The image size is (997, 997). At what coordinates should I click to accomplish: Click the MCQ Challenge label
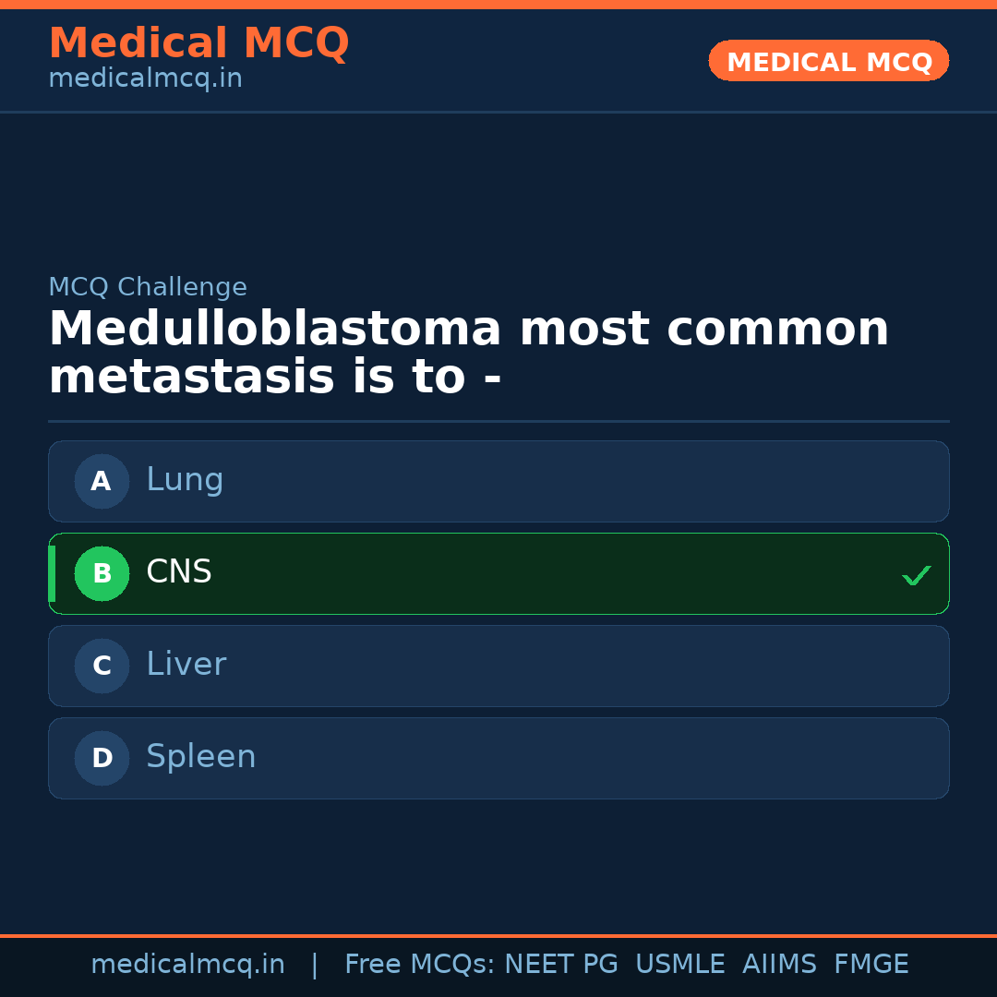148,287
